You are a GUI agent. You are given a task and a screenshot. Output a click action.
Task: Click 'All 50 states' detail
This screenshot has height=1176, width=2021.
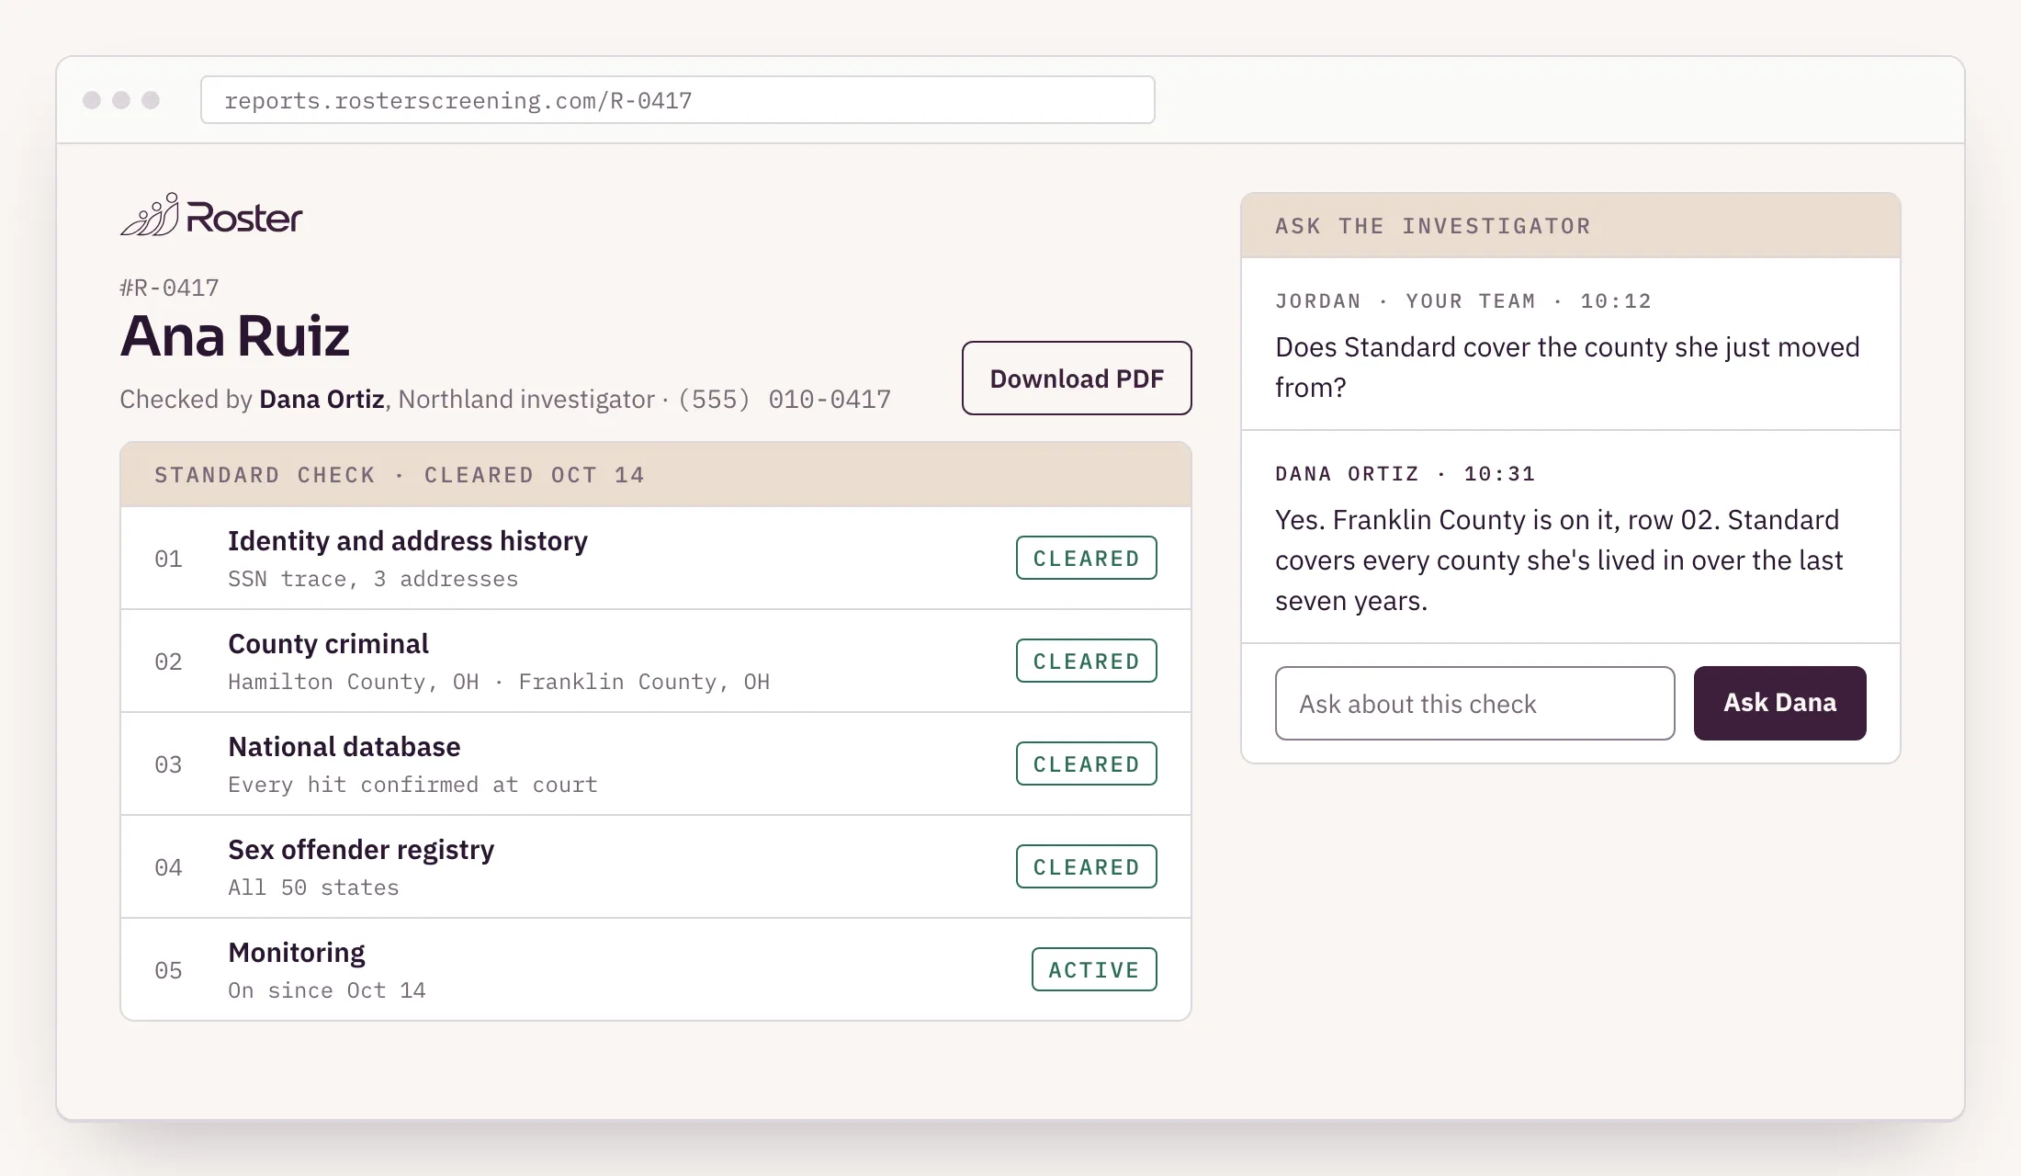pos(313,888)
